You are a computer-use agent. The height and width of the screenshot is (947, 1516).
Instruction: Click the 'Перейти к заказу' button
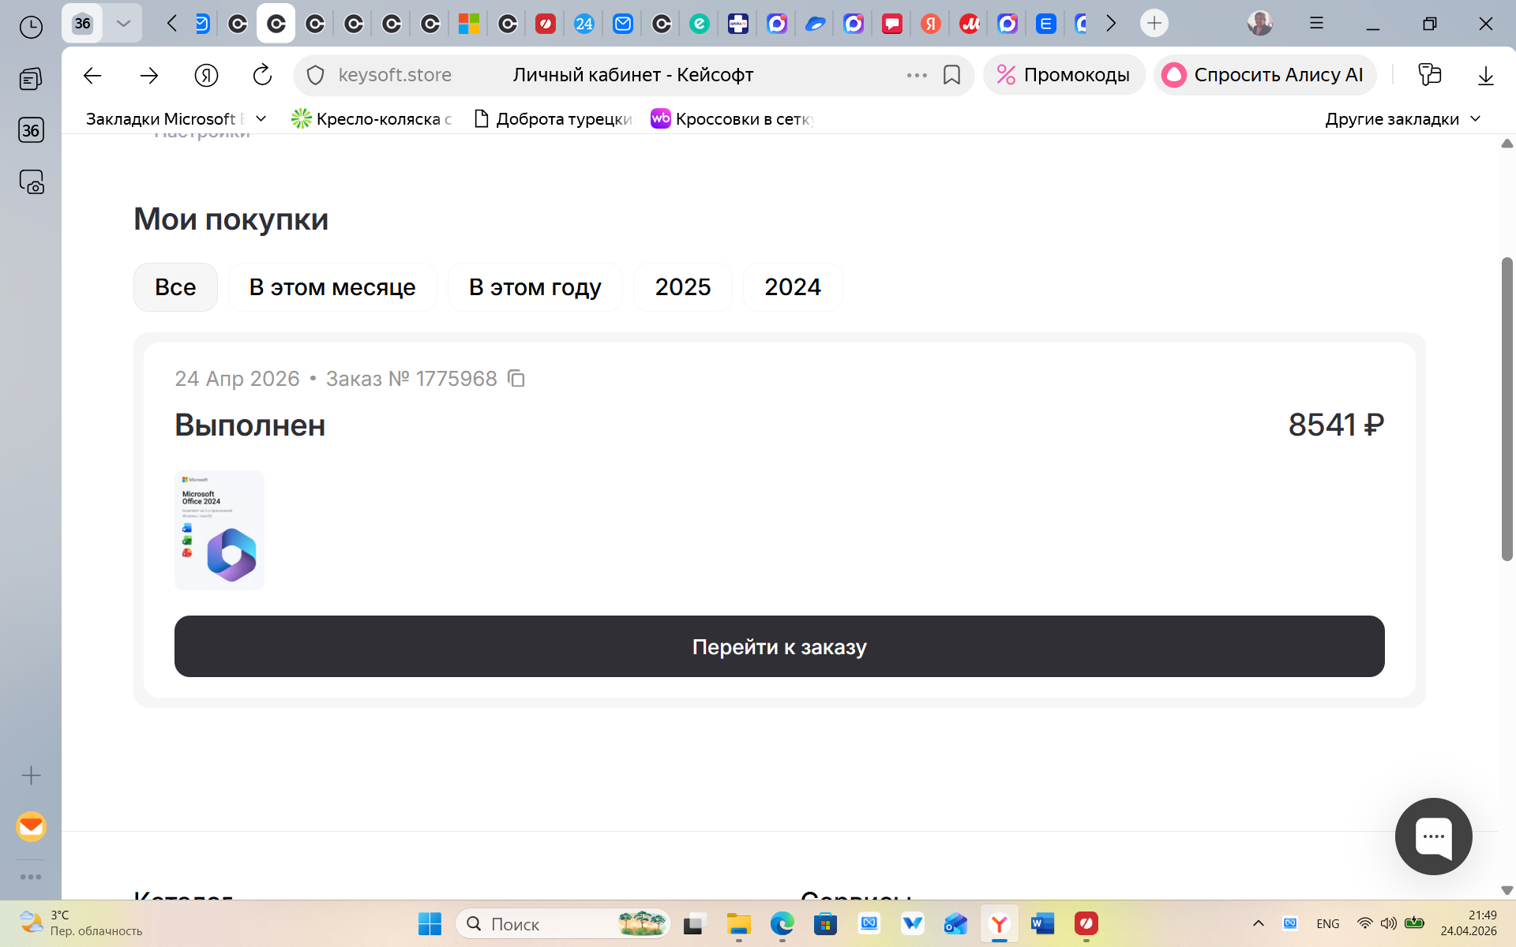779,646
